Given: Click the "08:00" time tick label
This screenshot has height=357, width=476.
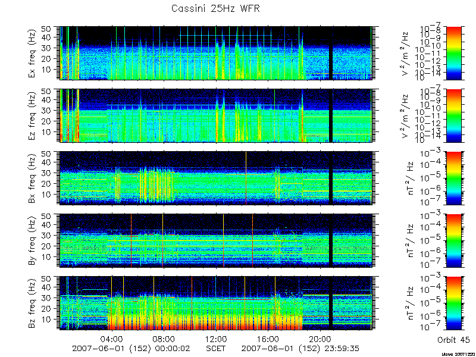Looking at the screenshot, I should [164, 339].
